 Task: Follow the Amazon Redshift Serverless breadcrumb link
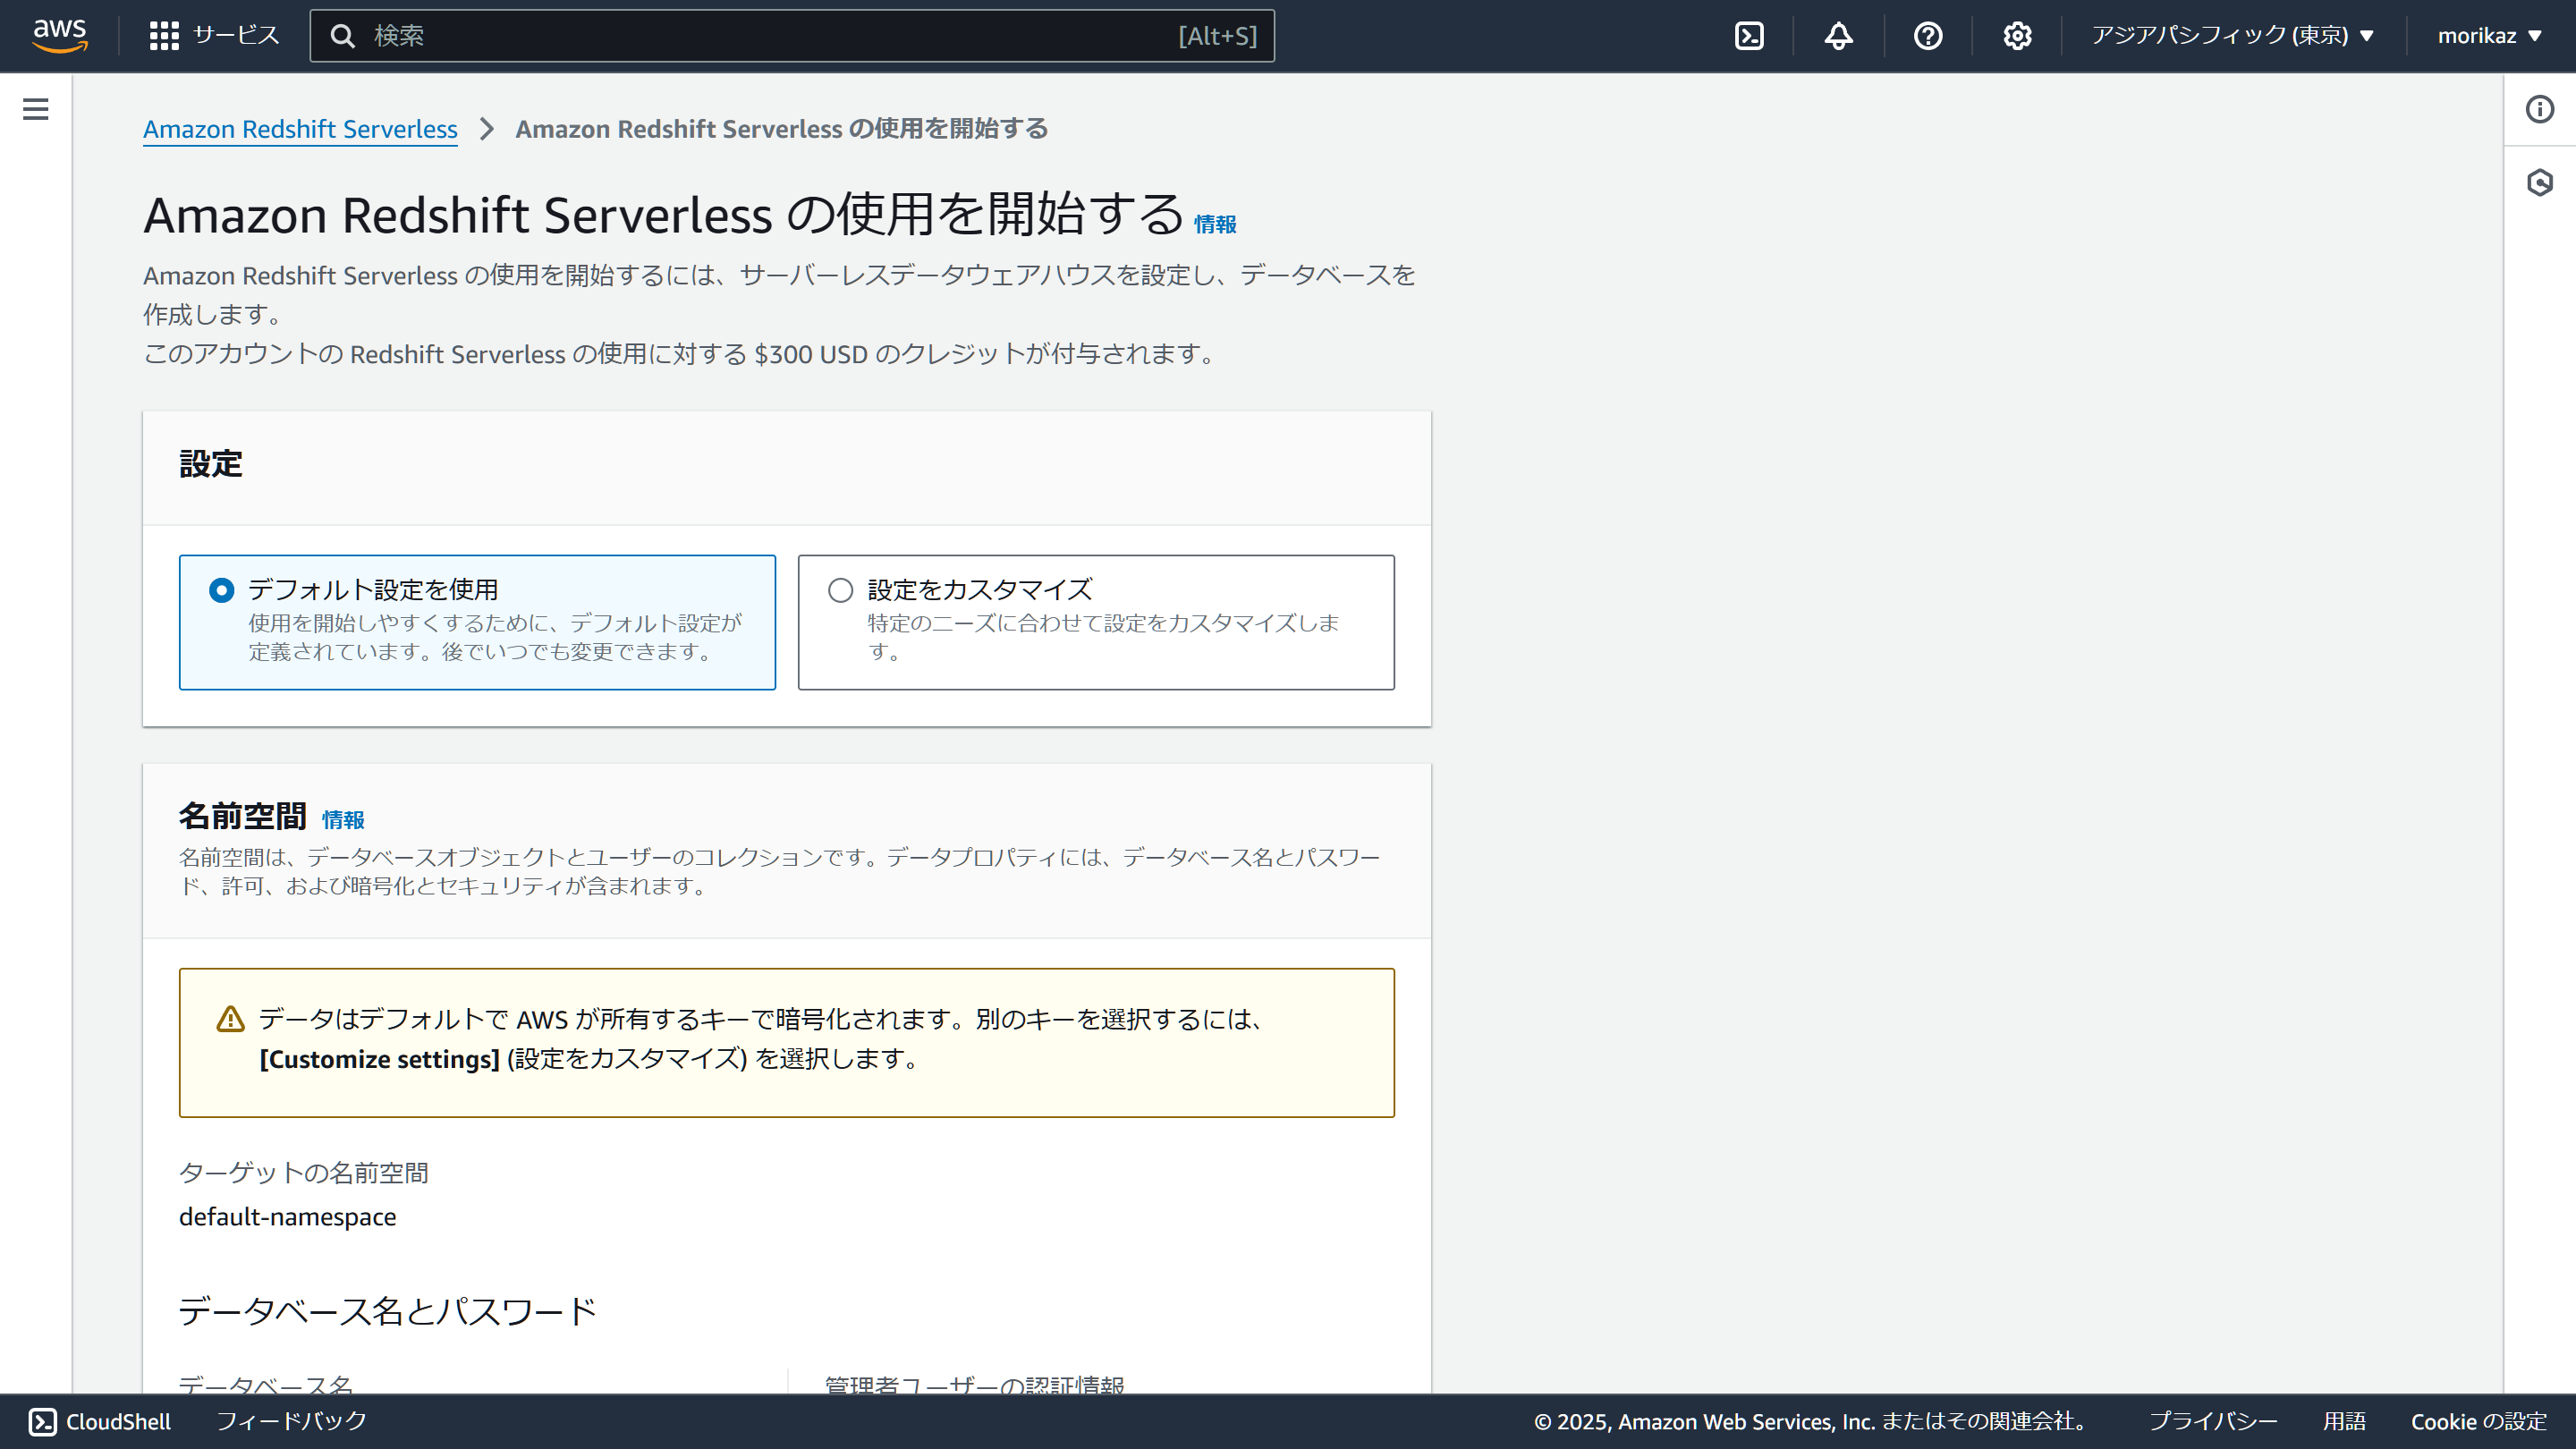pos(300,129)
